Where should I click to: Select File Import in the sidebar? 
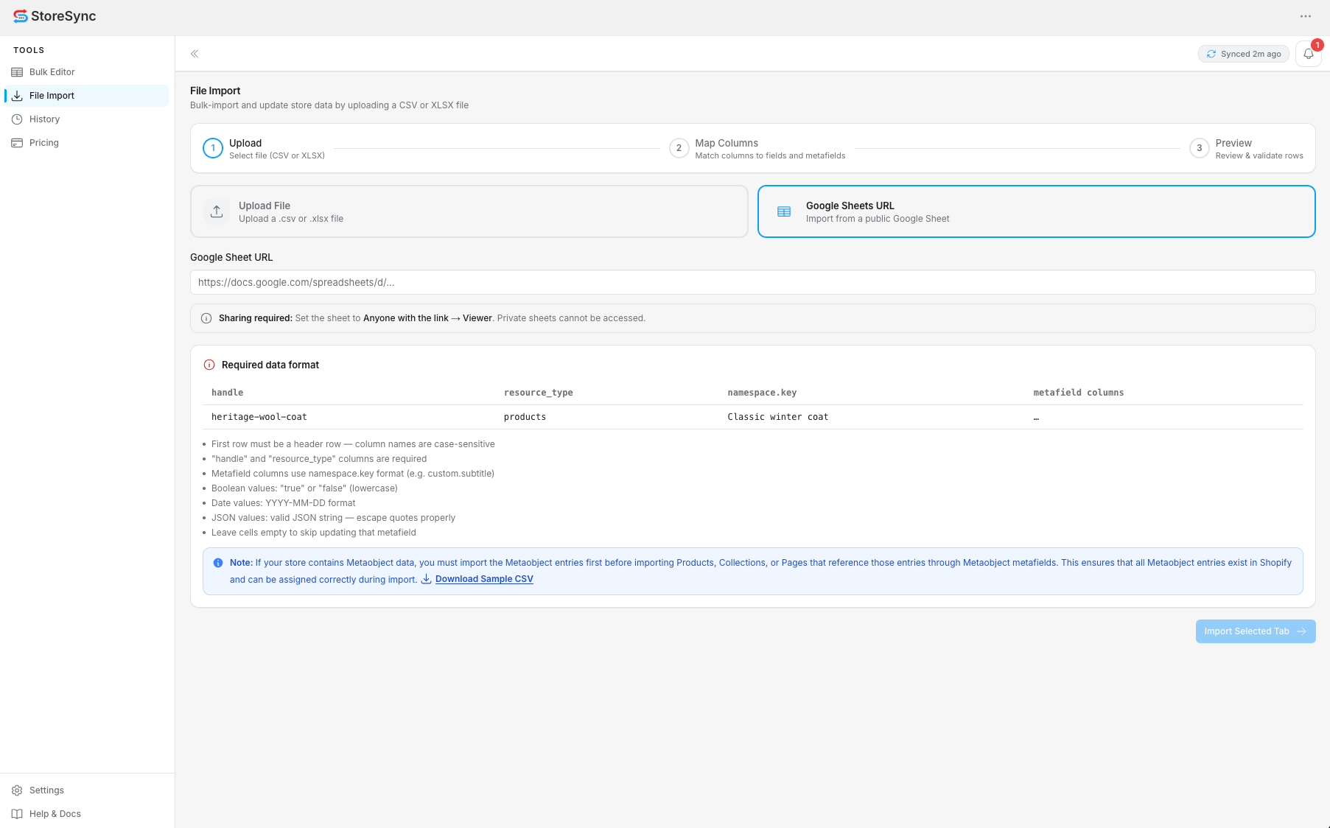click(x=87, y=96)
